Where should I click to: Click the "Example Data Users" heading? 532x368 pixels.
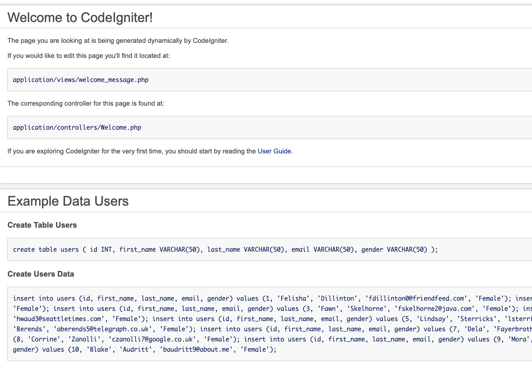(68, 201)
